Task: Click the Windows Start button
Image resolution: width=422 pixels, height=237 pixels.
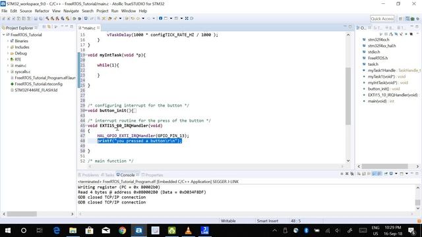Action: pos(7,230)
